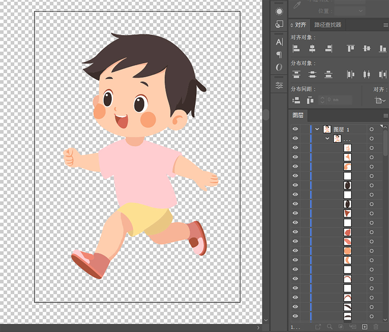Align objects to vertical center

pos(367,48)
